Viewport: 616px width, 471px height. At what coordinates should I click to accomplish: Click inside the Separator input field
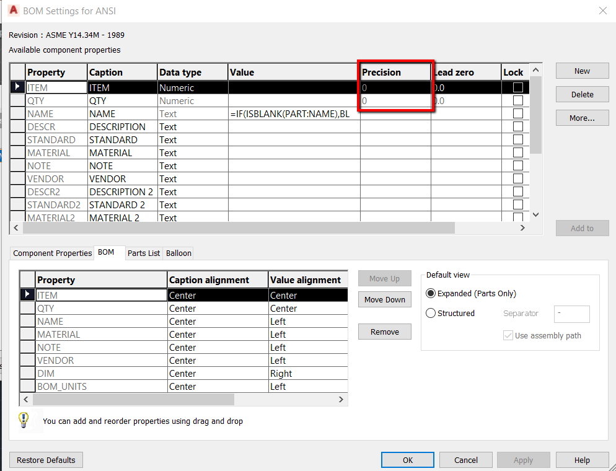571,314
